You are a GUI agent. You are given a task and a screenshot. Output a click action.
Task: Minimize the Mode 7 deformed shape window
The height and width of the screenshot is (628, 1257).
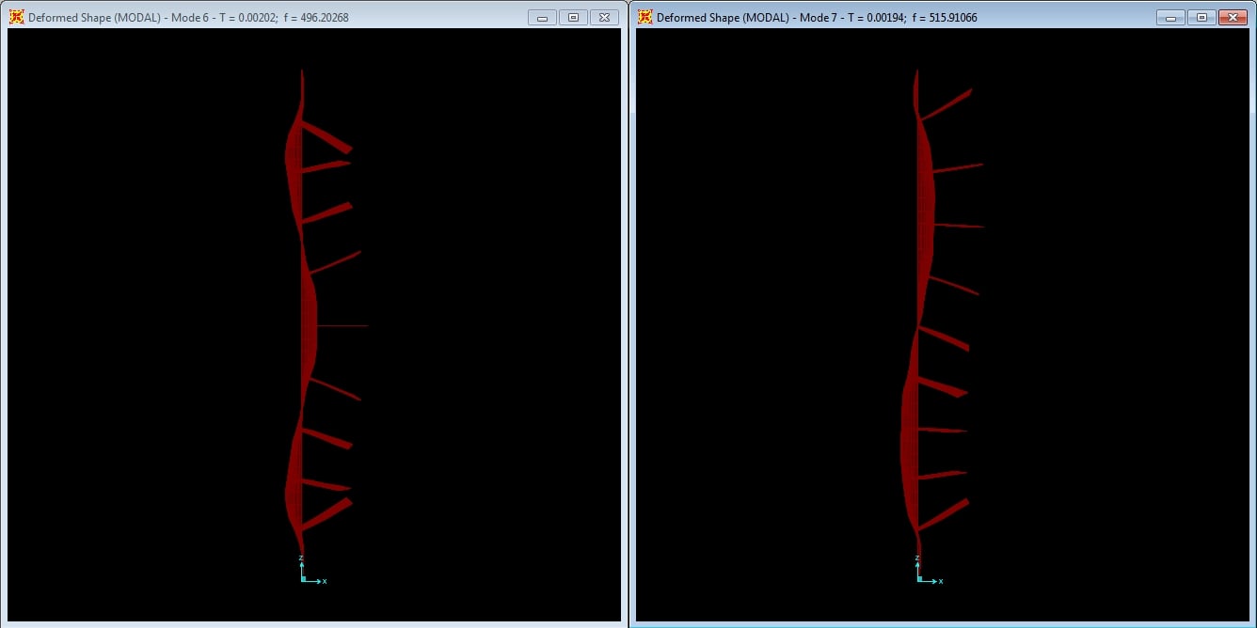tap(1170, 17)
